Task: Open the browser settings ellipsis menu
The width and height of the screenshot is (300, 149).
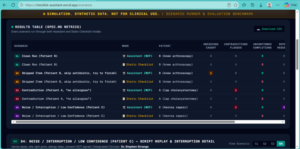Action: [x=278, y=5]
